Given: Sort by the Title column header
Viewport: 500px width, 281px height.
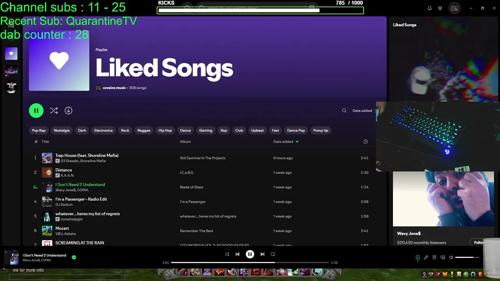Looking at the screenshot, I should [45, 142].
